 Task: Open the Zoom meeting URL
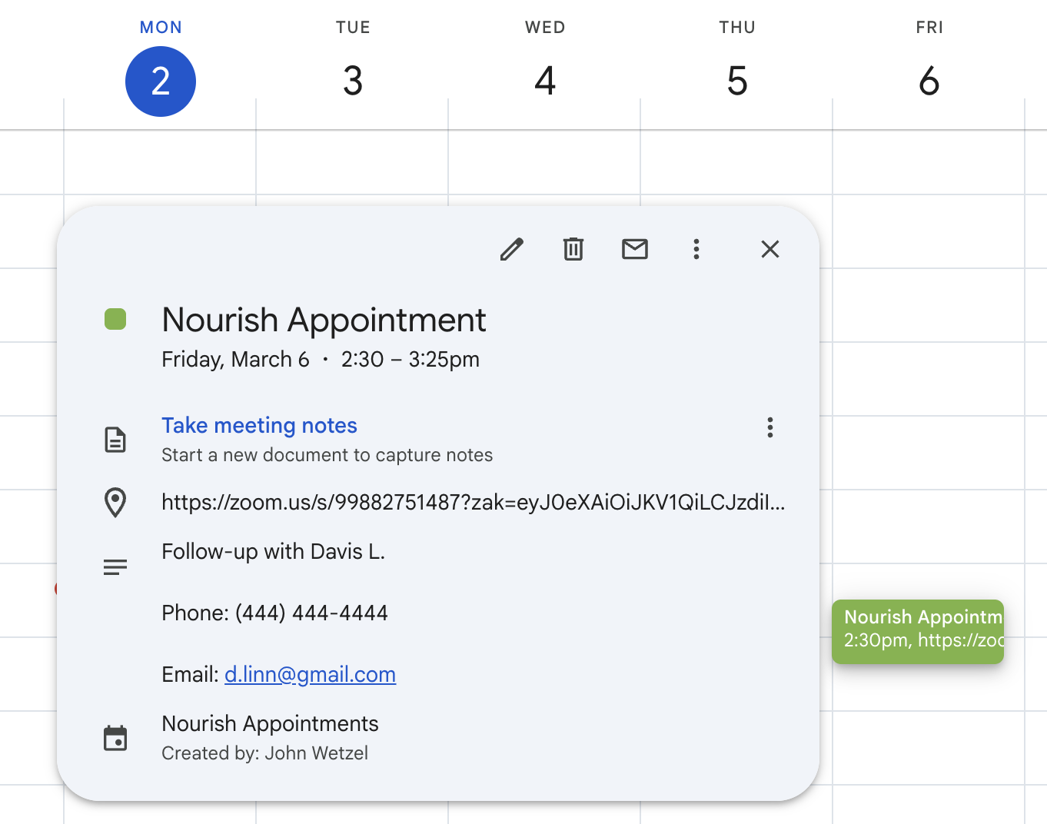point(473,503)
